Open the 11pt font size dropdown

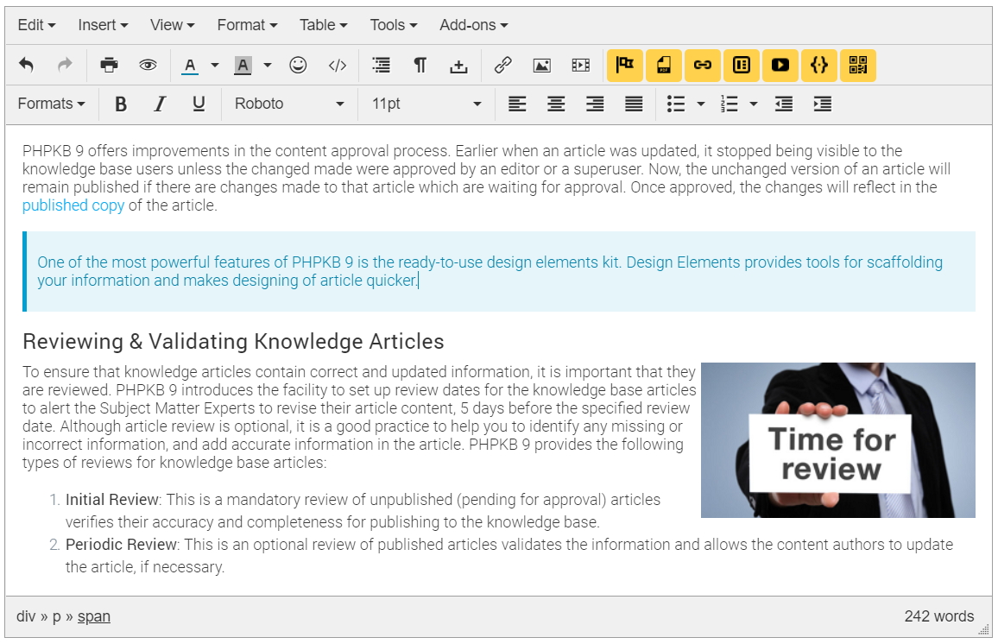425,104
